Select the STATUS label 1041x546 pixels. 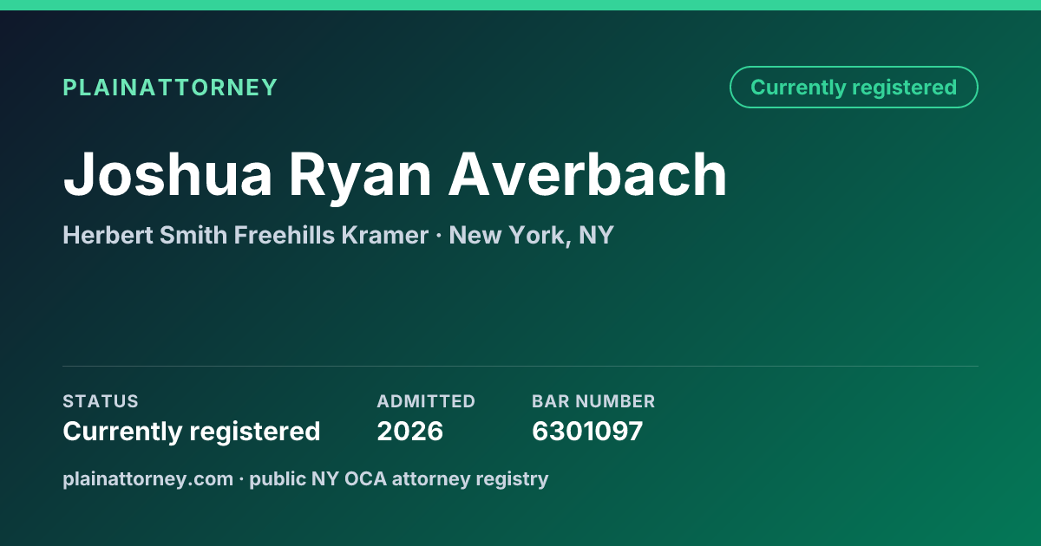tap(101, 401)
